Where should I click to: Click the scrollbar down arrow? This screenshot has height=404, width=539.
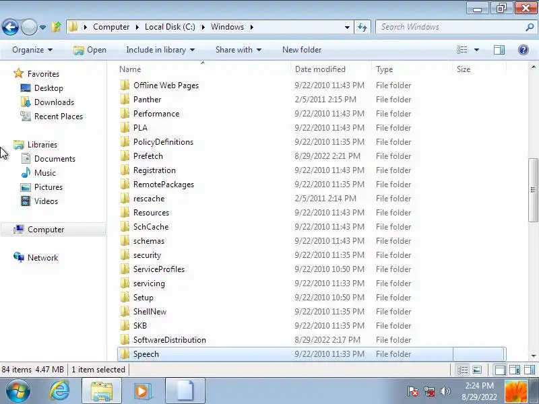[534, 356]
